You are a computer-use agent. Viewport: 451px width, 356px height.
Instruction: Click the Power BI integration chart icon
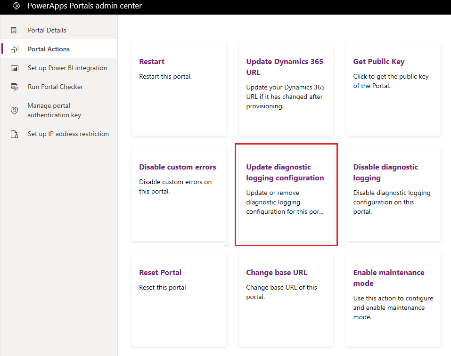tap(15, 68)
